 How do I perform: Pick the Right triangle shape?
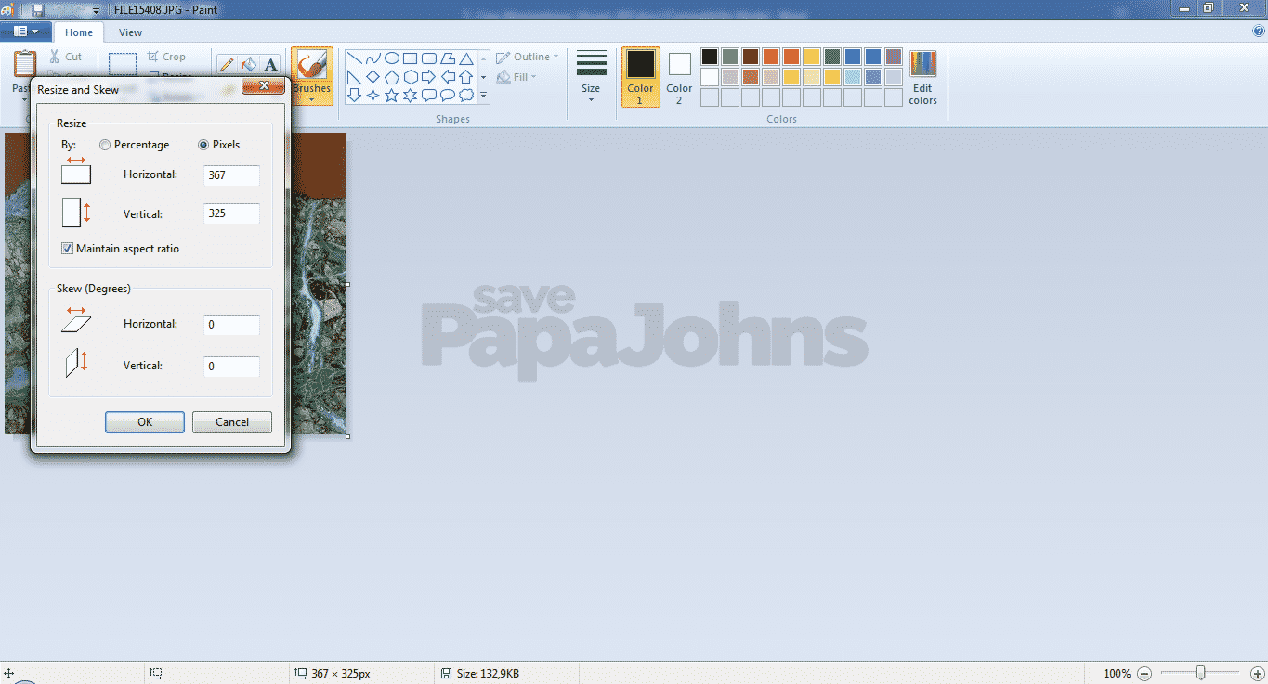tap(354, 76)
